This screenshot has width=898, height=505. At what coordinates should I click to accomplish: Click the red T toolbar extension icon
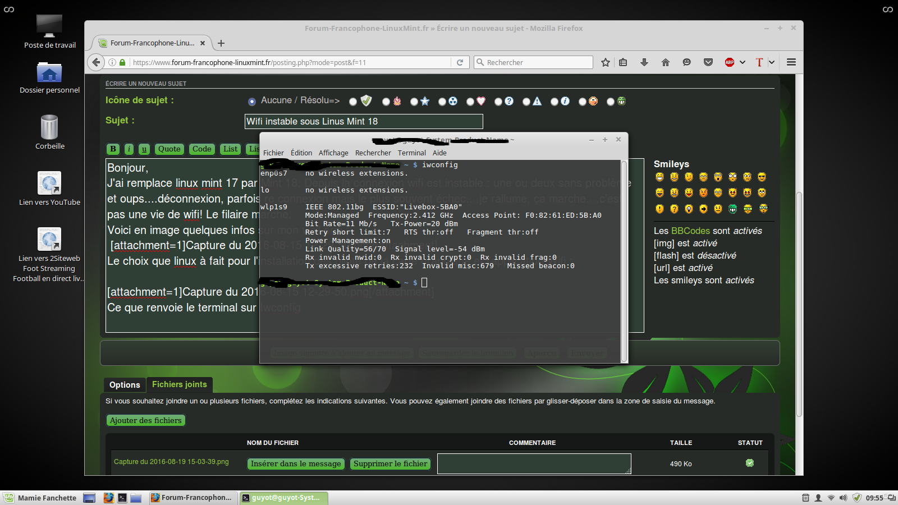(759, 62)
